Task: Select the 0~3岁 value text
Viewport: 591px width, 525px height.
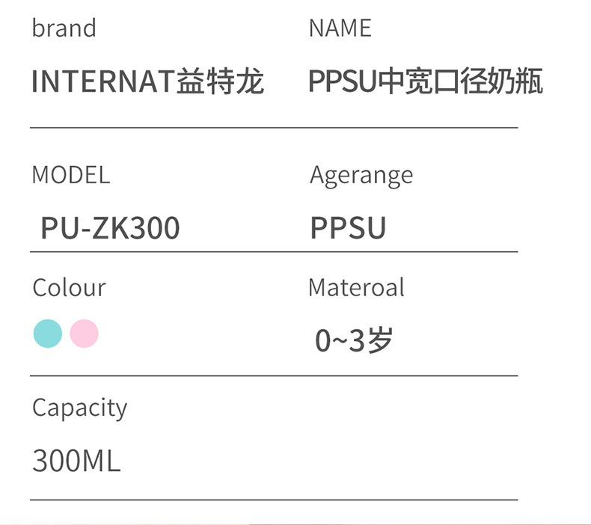Action: (354, 341)
